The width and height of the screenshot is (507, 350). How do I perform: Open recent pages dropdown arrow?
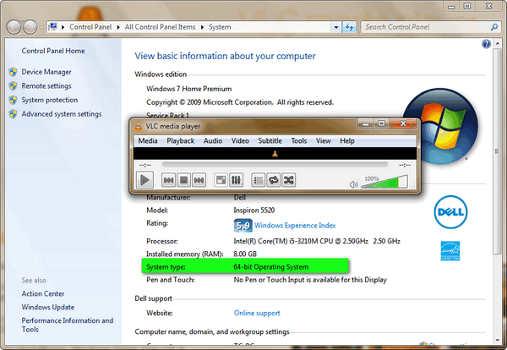coord(41,28)
